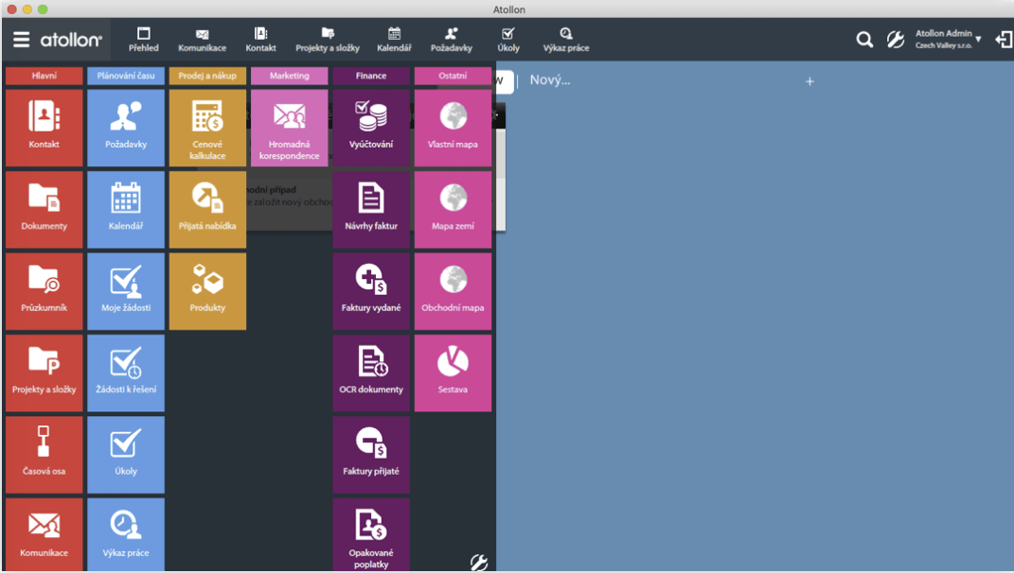The height and width of the screenshot is (573, 1014).
Task: Click the search magnifier icon
Action: tap(864, 40)
